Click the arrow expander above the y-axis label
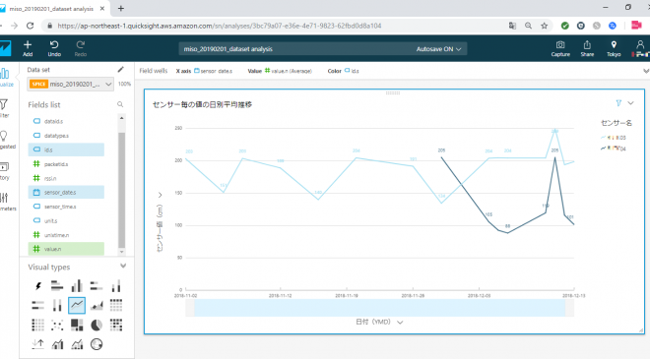This screenshot has height=359, width=650. (160, 195)
